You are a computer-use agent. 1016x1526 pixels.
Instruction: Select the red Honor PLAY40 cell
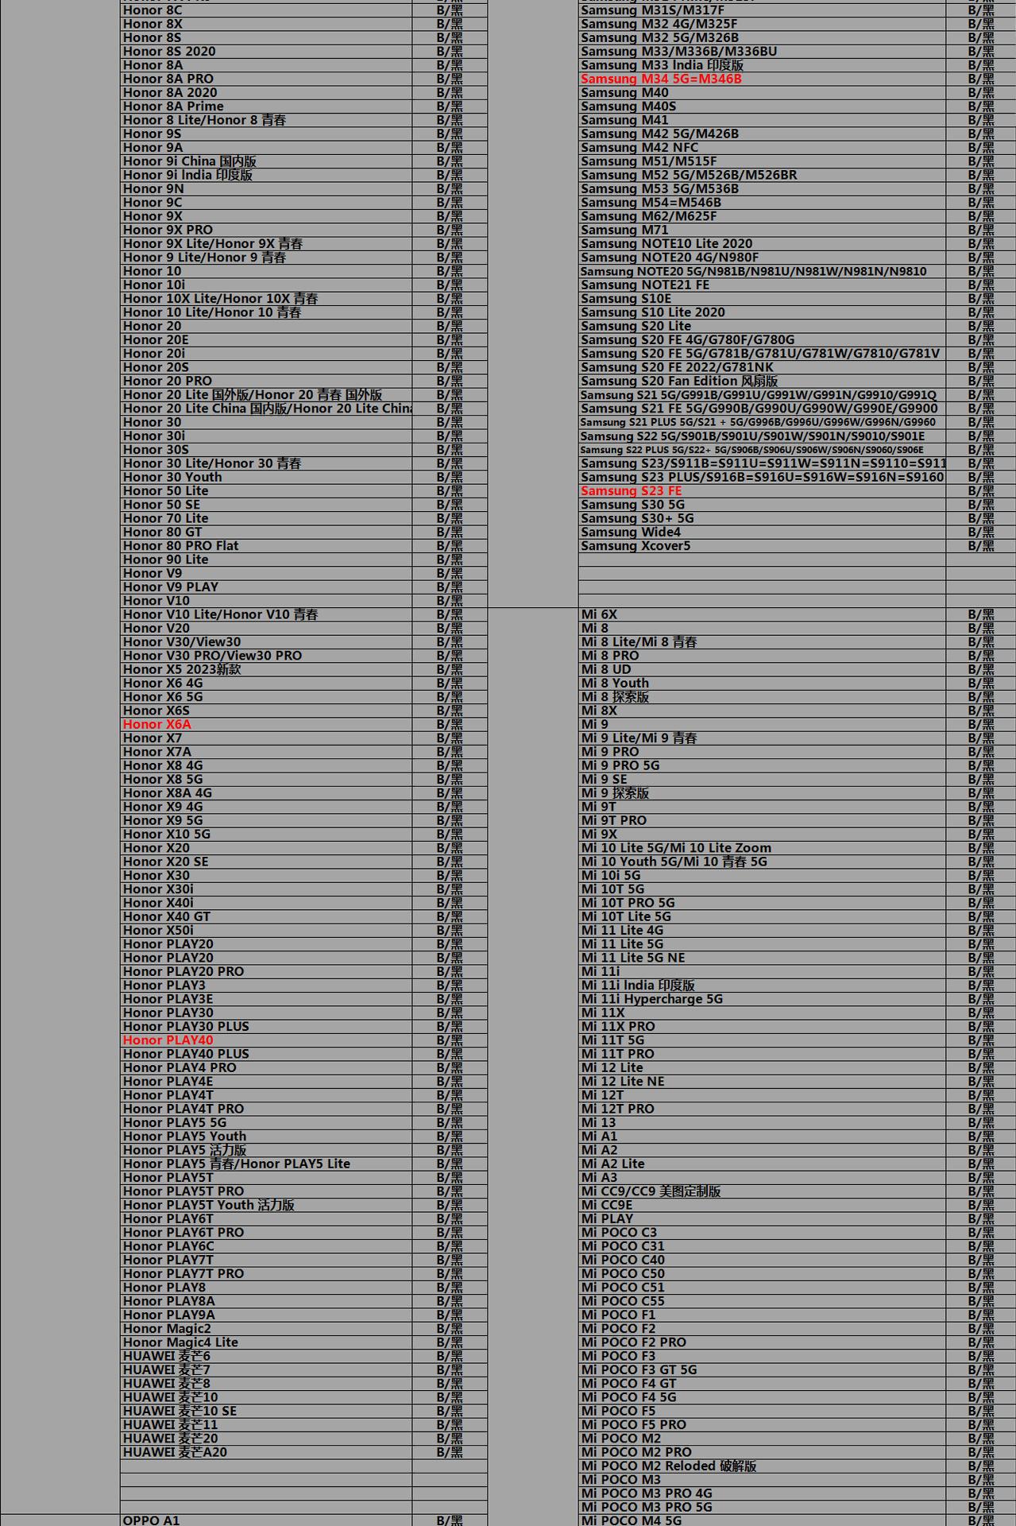(168, 1040)
